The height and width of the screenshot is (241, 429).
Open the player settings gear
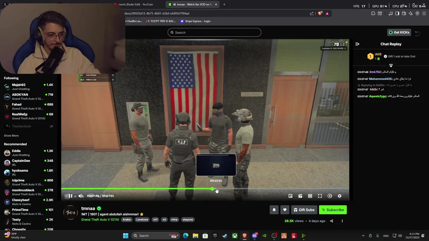coord(340,196)
